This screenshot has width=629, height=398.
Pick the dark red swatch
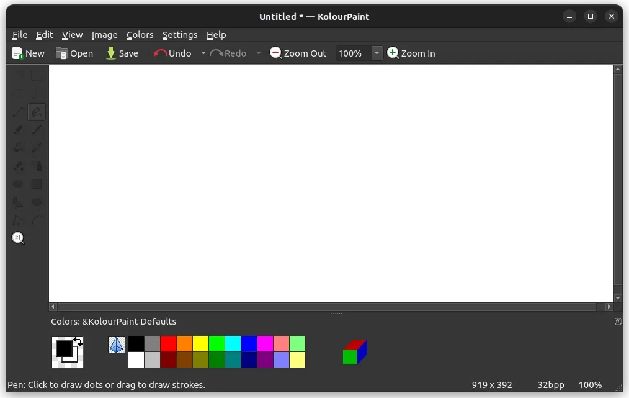tap(169, 360)
